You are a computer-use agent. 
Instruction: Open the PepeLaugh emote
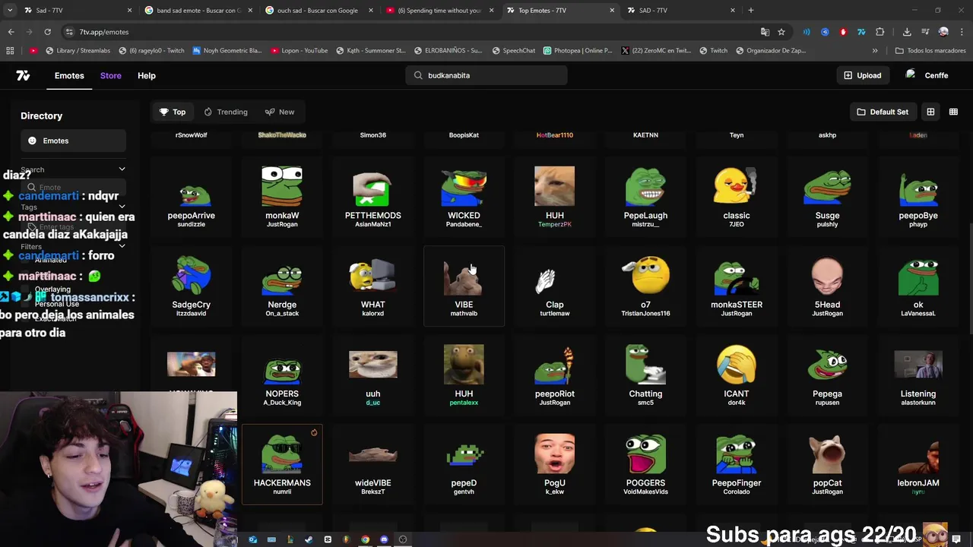pyautogui.click(x=645, y=198)
